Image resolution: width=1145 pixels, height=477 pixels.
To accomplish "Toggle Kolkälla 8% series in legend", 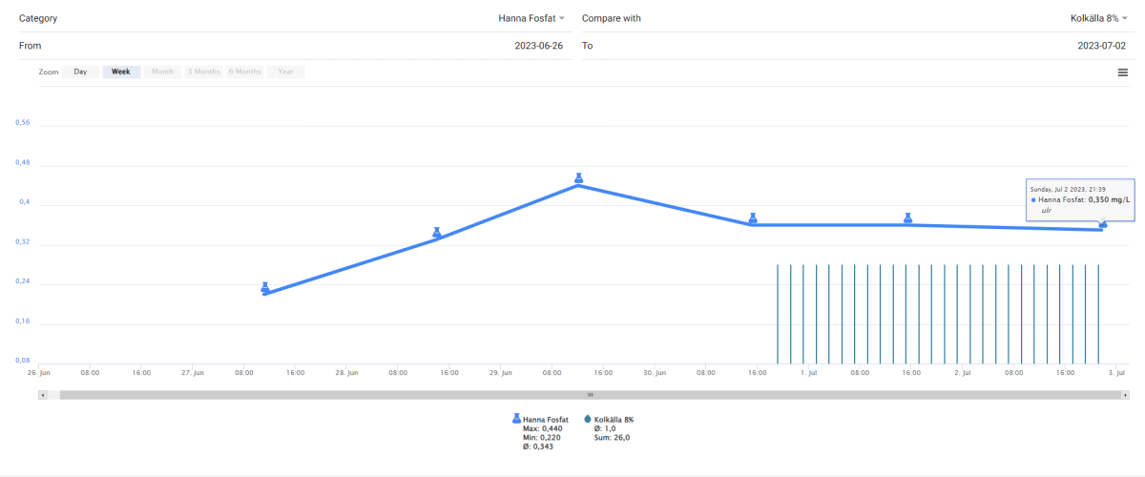I will coord(614,419).
